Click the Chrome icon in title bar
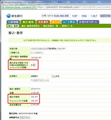 [2, 2]
